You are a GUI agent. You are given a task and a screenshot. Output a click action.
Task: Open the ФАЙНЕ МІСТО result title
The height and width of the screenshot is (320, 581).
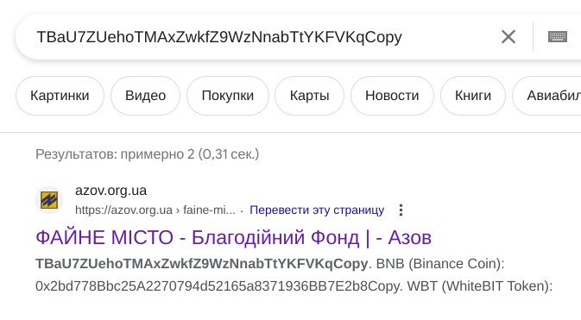[233, 237]
